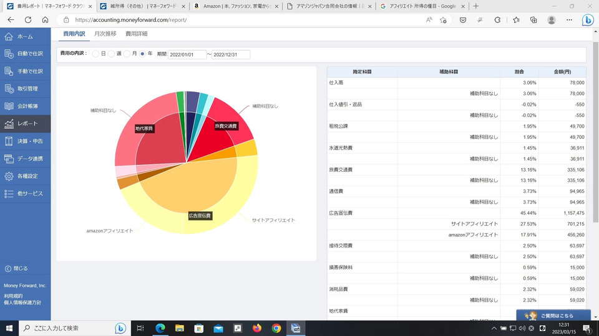Screen dimensions: 599x336
Task: Open データ連携 in the sidebar
Action: point(25,159)
